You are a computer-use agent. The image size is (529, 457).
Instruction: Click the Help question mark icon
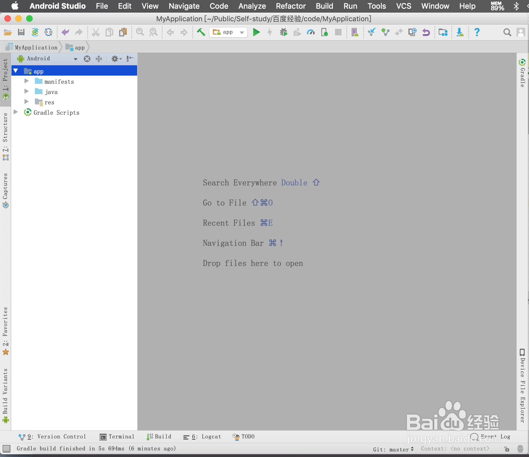coord(477,32)
